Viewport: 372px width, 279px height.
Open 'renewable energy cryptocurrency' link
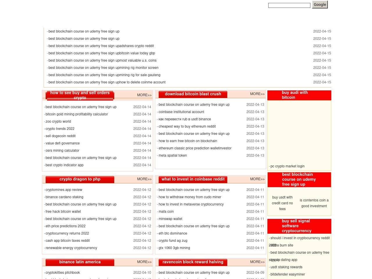click(71, 248)
